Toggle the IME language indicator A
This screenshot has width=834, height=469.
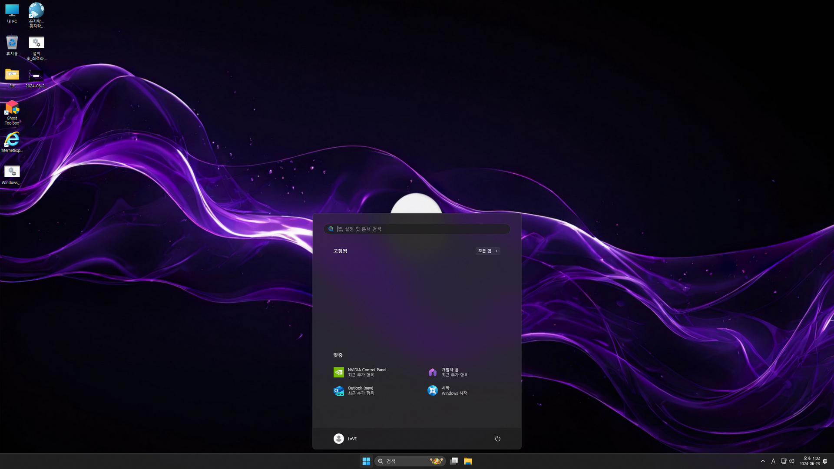[773, 461]
